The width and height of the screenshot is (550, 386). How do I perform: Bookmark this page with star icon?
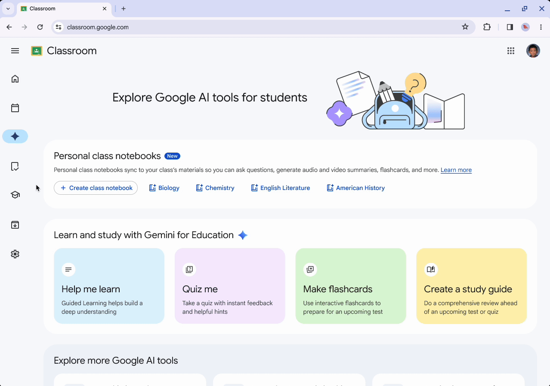tap(465, 27)
